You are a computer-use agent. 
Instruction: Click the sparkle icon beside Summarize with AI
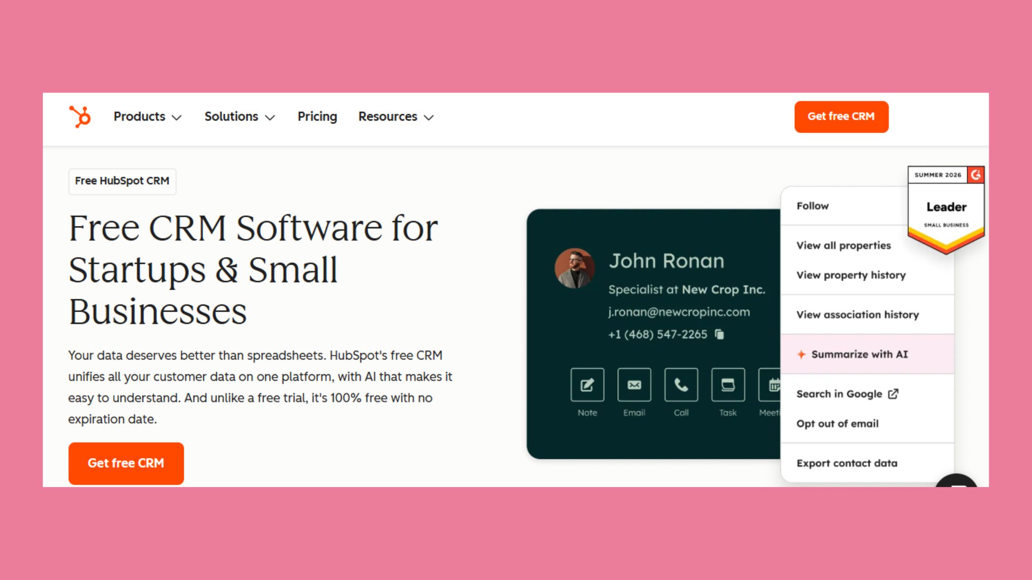click(801, 354)
